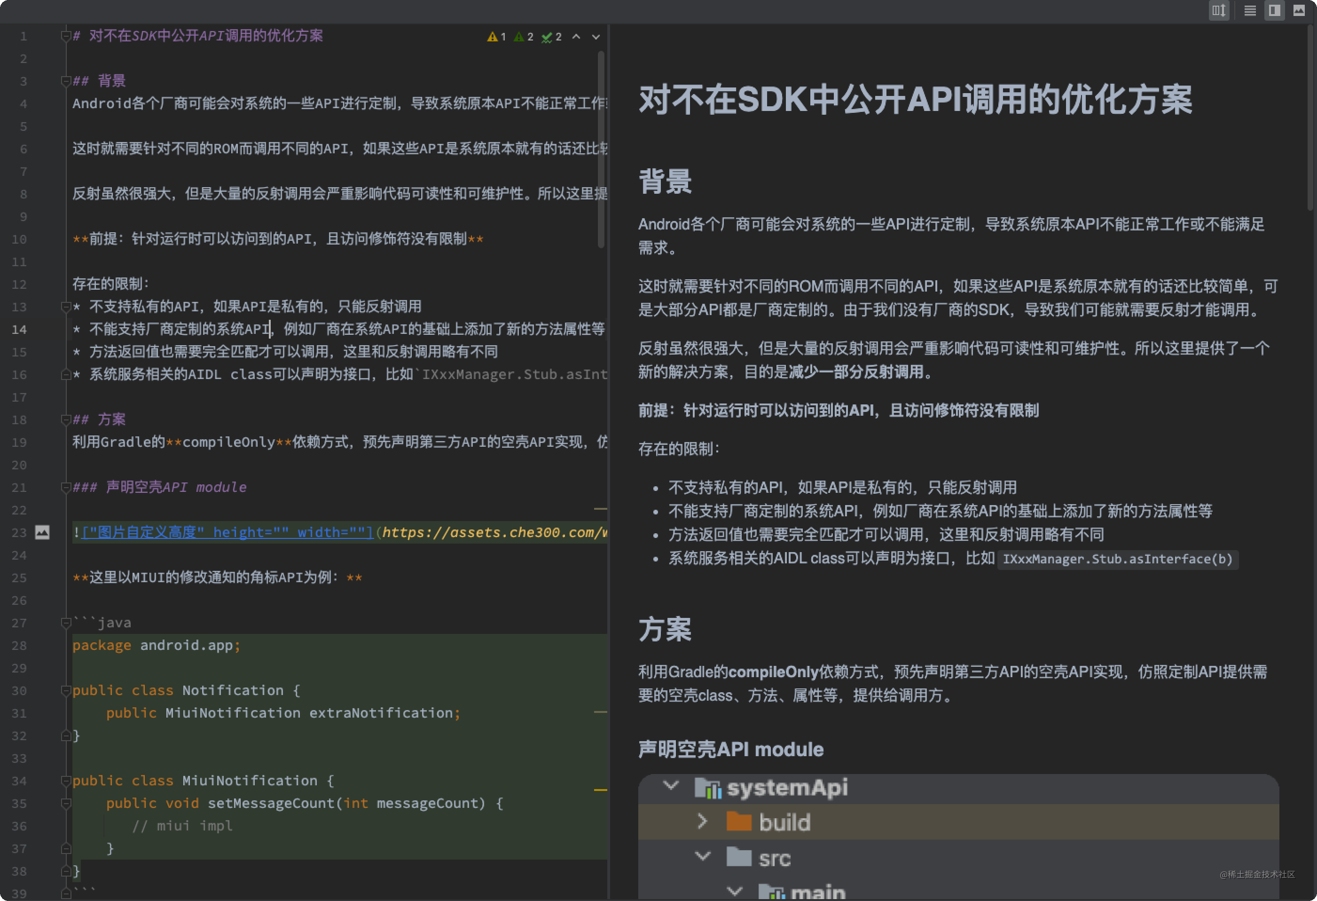Screen dimensions: 1317x901
Task: Collapse the java code block fold at line 27
Action: coord(65,622)
